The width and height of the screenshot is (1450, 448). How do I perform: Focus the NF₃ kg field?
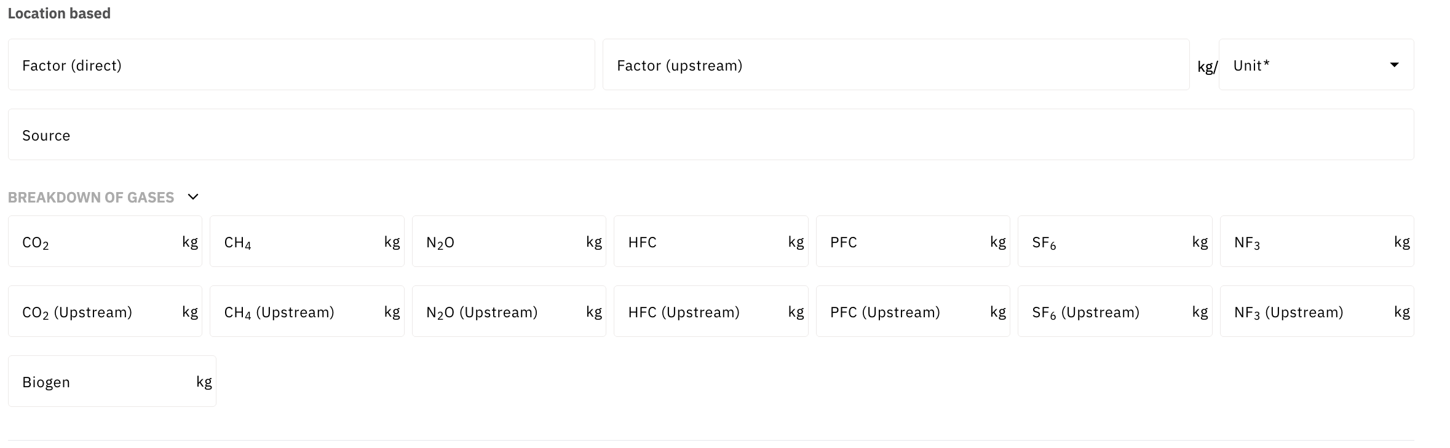coord(1310,242)
